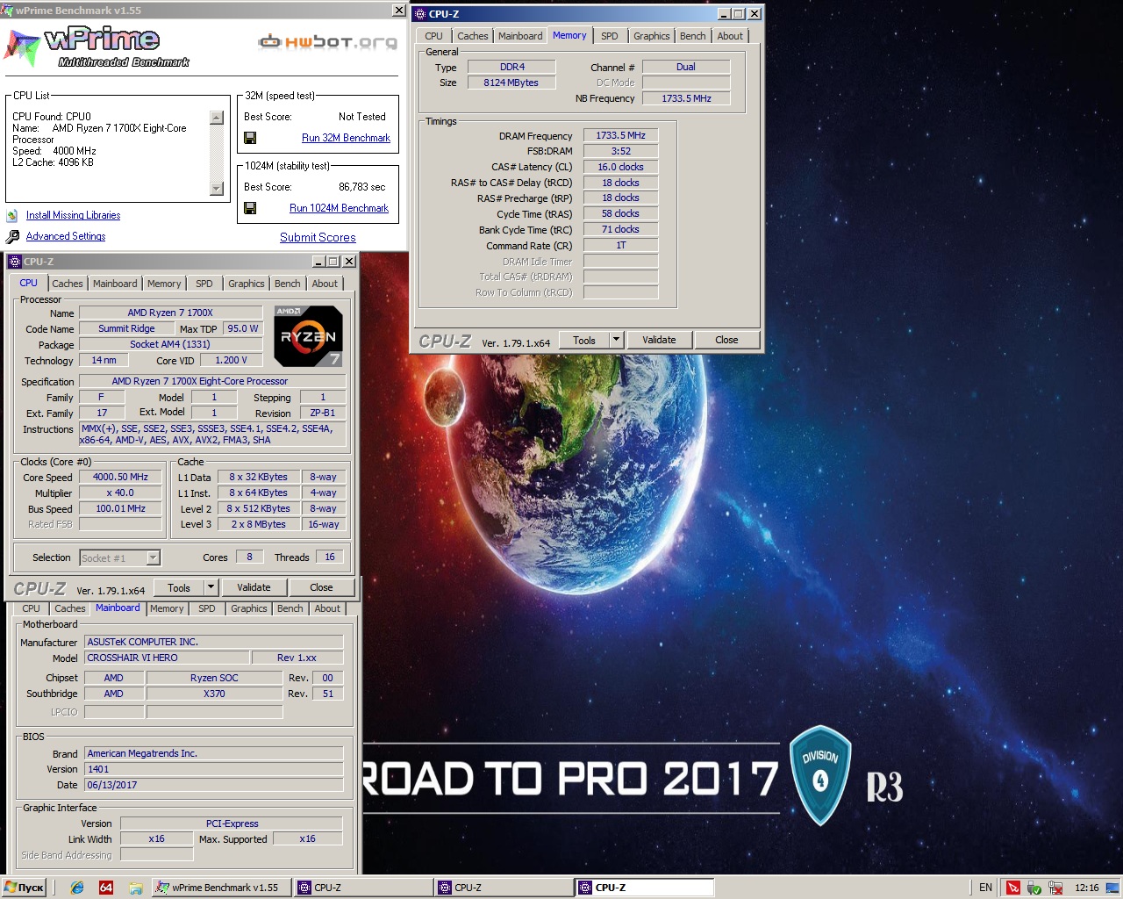Open the folder icon in quick launch

click(x=136, y=888)
